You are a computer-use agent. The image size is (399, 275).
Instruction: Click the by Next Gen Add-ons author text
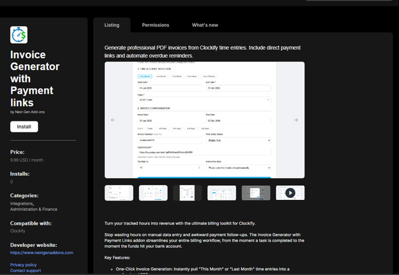(28, 112)
